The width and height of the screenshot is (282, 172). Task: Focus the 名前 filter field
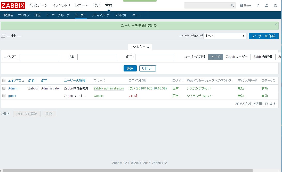point(96,57)
